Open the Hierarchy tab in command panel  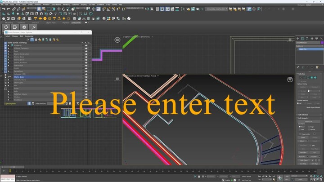(x=307, y=39)
